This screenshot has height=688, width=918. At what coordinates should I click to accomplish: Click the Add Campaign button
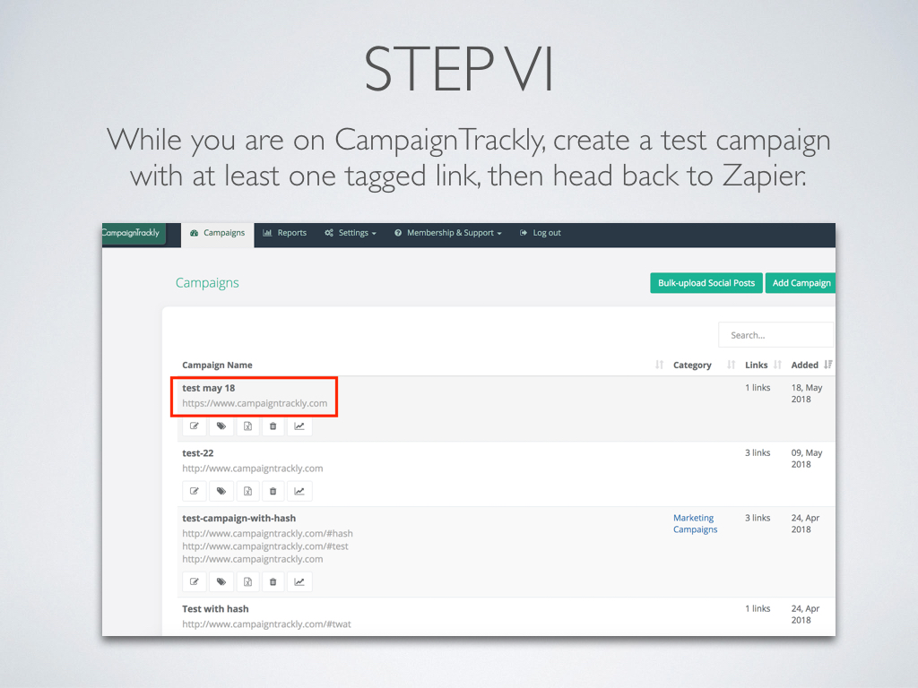tap(801, 283)
